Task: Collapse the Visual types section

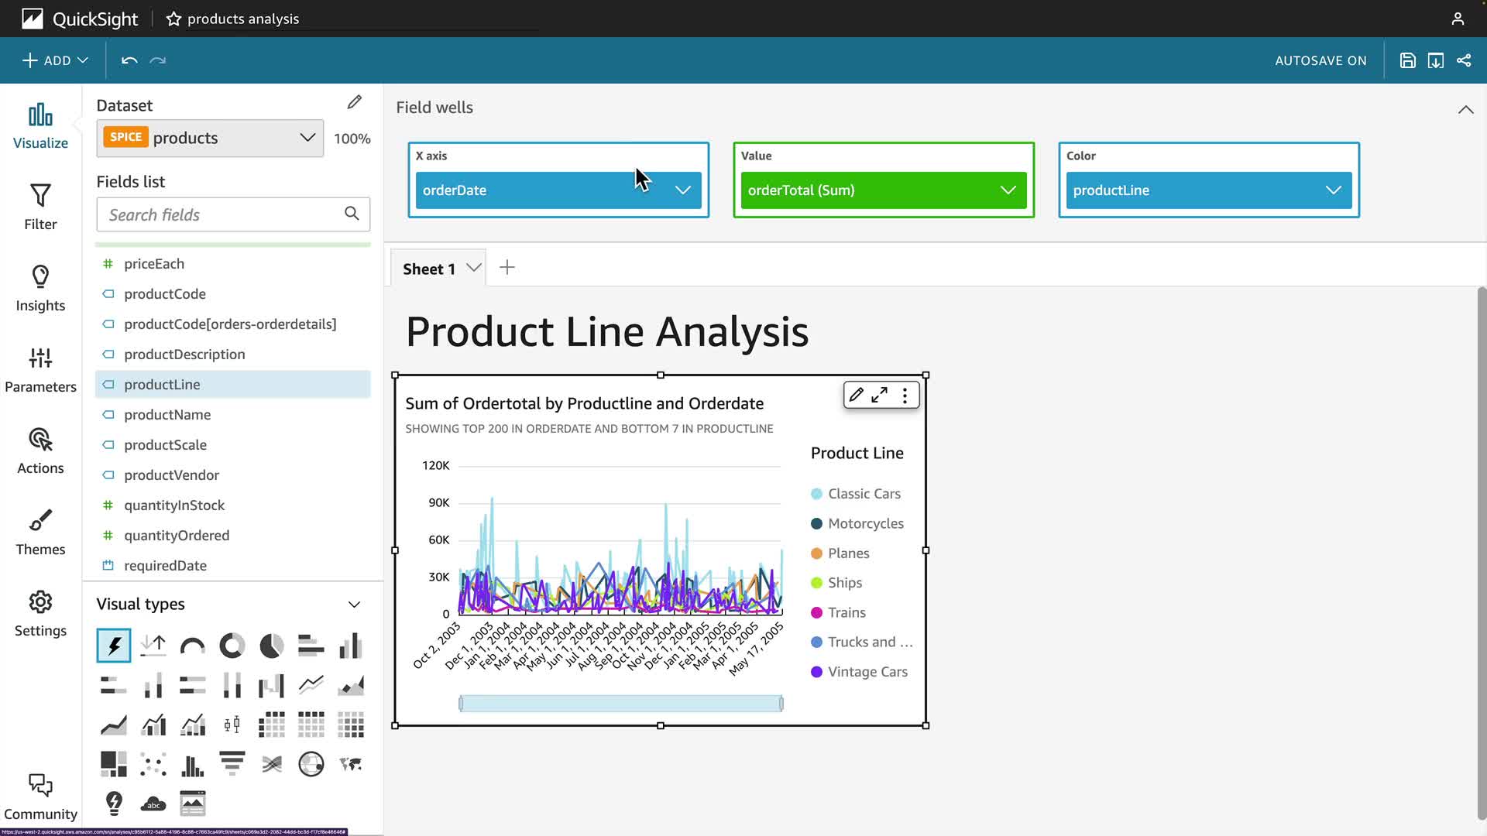Action: click(354, 605)
